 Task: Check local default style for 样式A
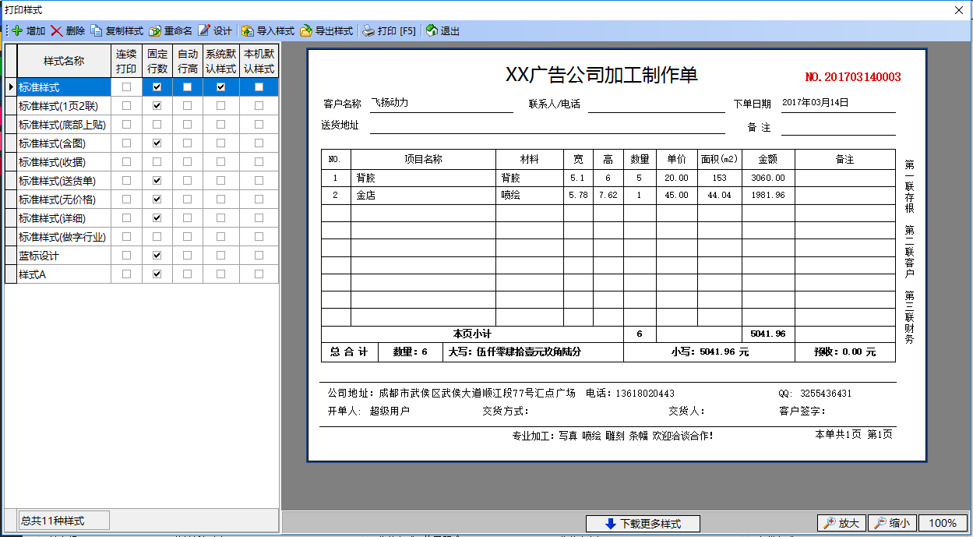(259, 274)
